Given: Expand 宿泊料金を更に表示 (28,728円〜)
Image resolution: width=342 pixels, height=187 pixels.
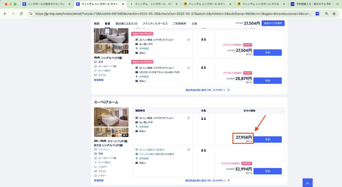Looking at the screenshot, I should pos(207,180).
